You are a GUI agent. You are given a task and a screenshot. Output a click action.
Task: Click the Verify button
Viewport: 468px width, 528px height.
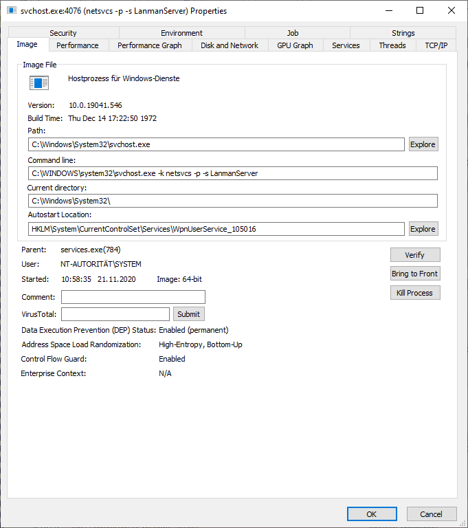click(x=415, y=255)
